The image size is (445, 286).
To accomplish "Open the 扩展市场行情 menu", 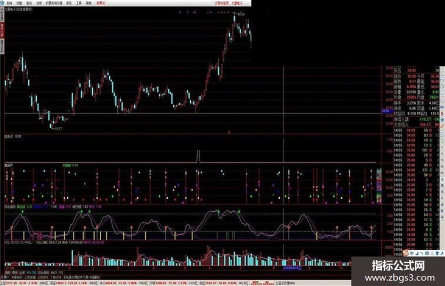I will coord(54,3).
